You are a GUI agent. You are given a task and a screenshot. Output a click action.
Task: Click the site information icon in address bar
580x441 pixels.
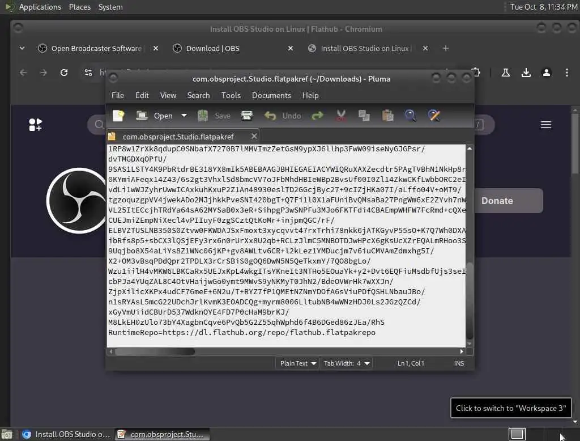coord(88,73)
